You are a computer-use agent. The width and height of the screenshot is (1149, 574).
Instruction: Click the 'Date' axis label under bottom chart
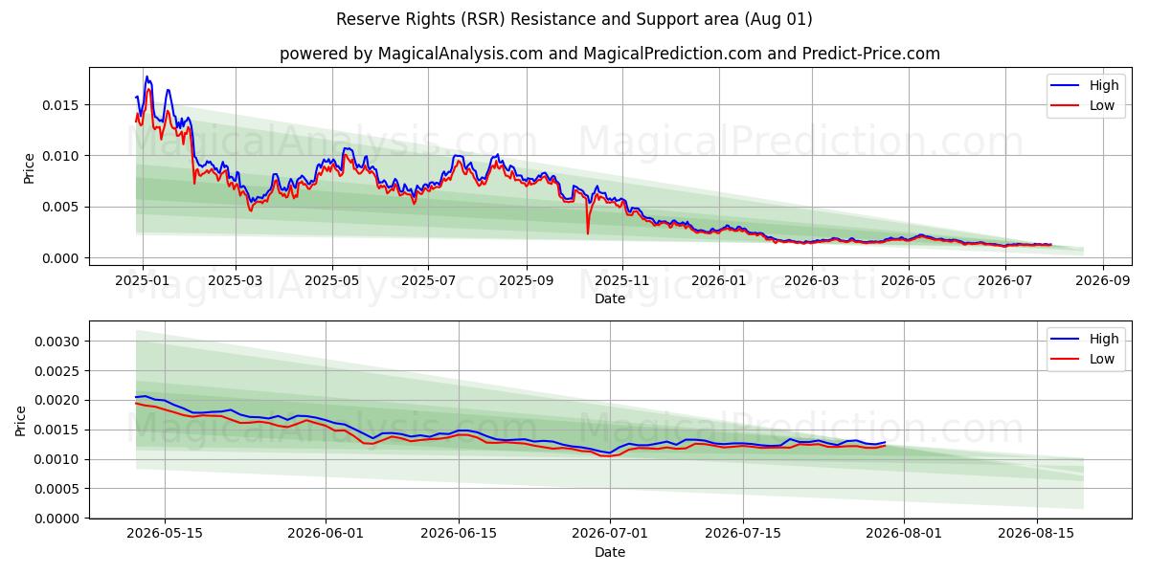[610, 552]
